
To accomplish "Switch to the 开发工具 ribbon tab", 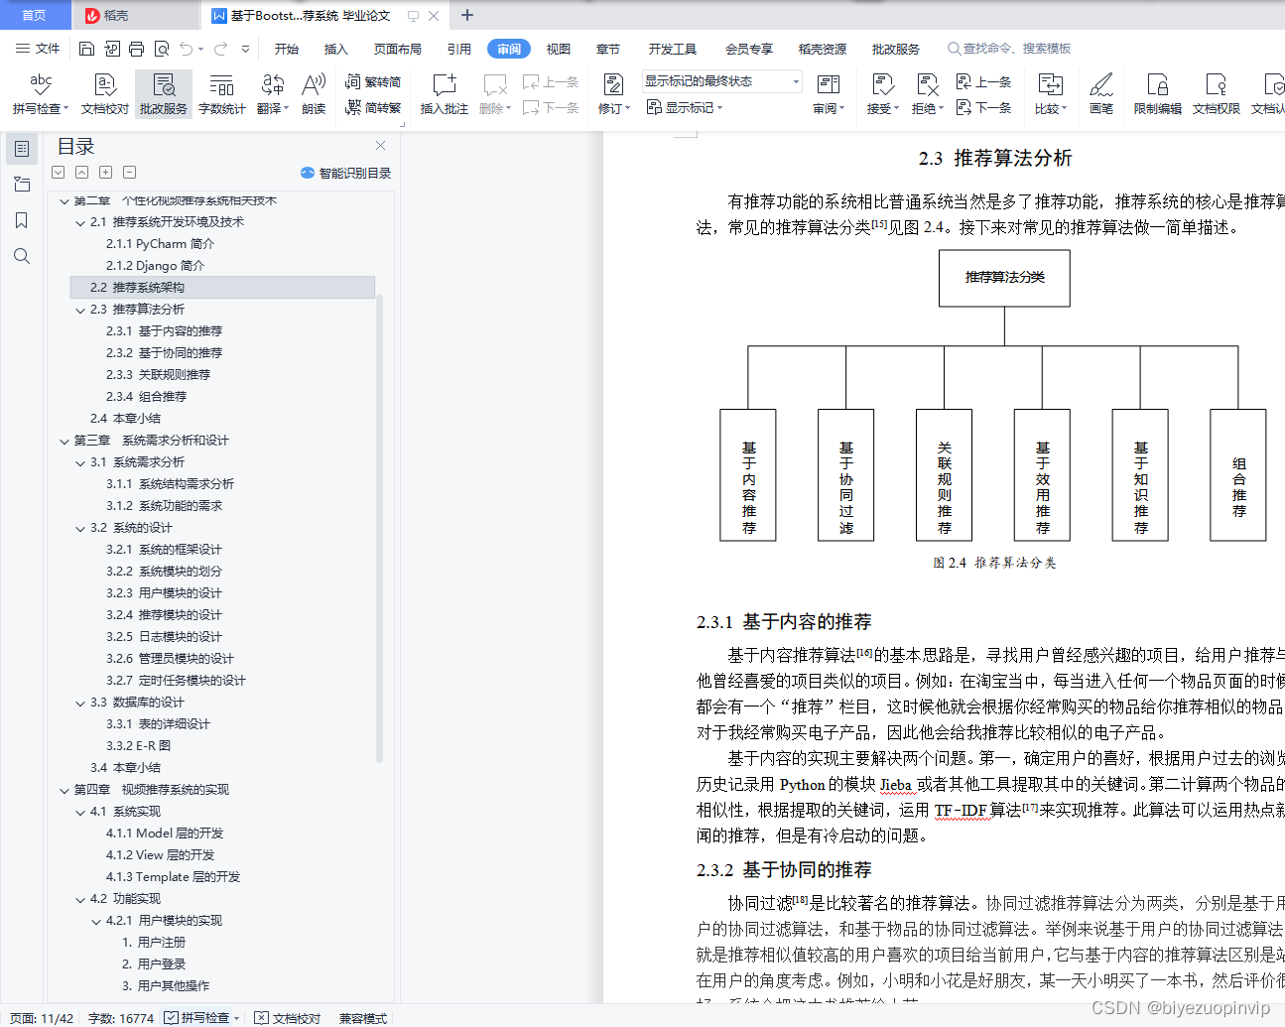I will click(673, 49).
